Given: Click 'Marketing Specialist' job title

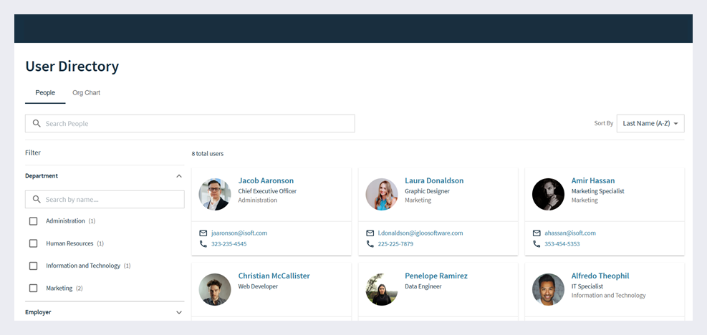Looking at the screenshot, I should coord(598,191).
